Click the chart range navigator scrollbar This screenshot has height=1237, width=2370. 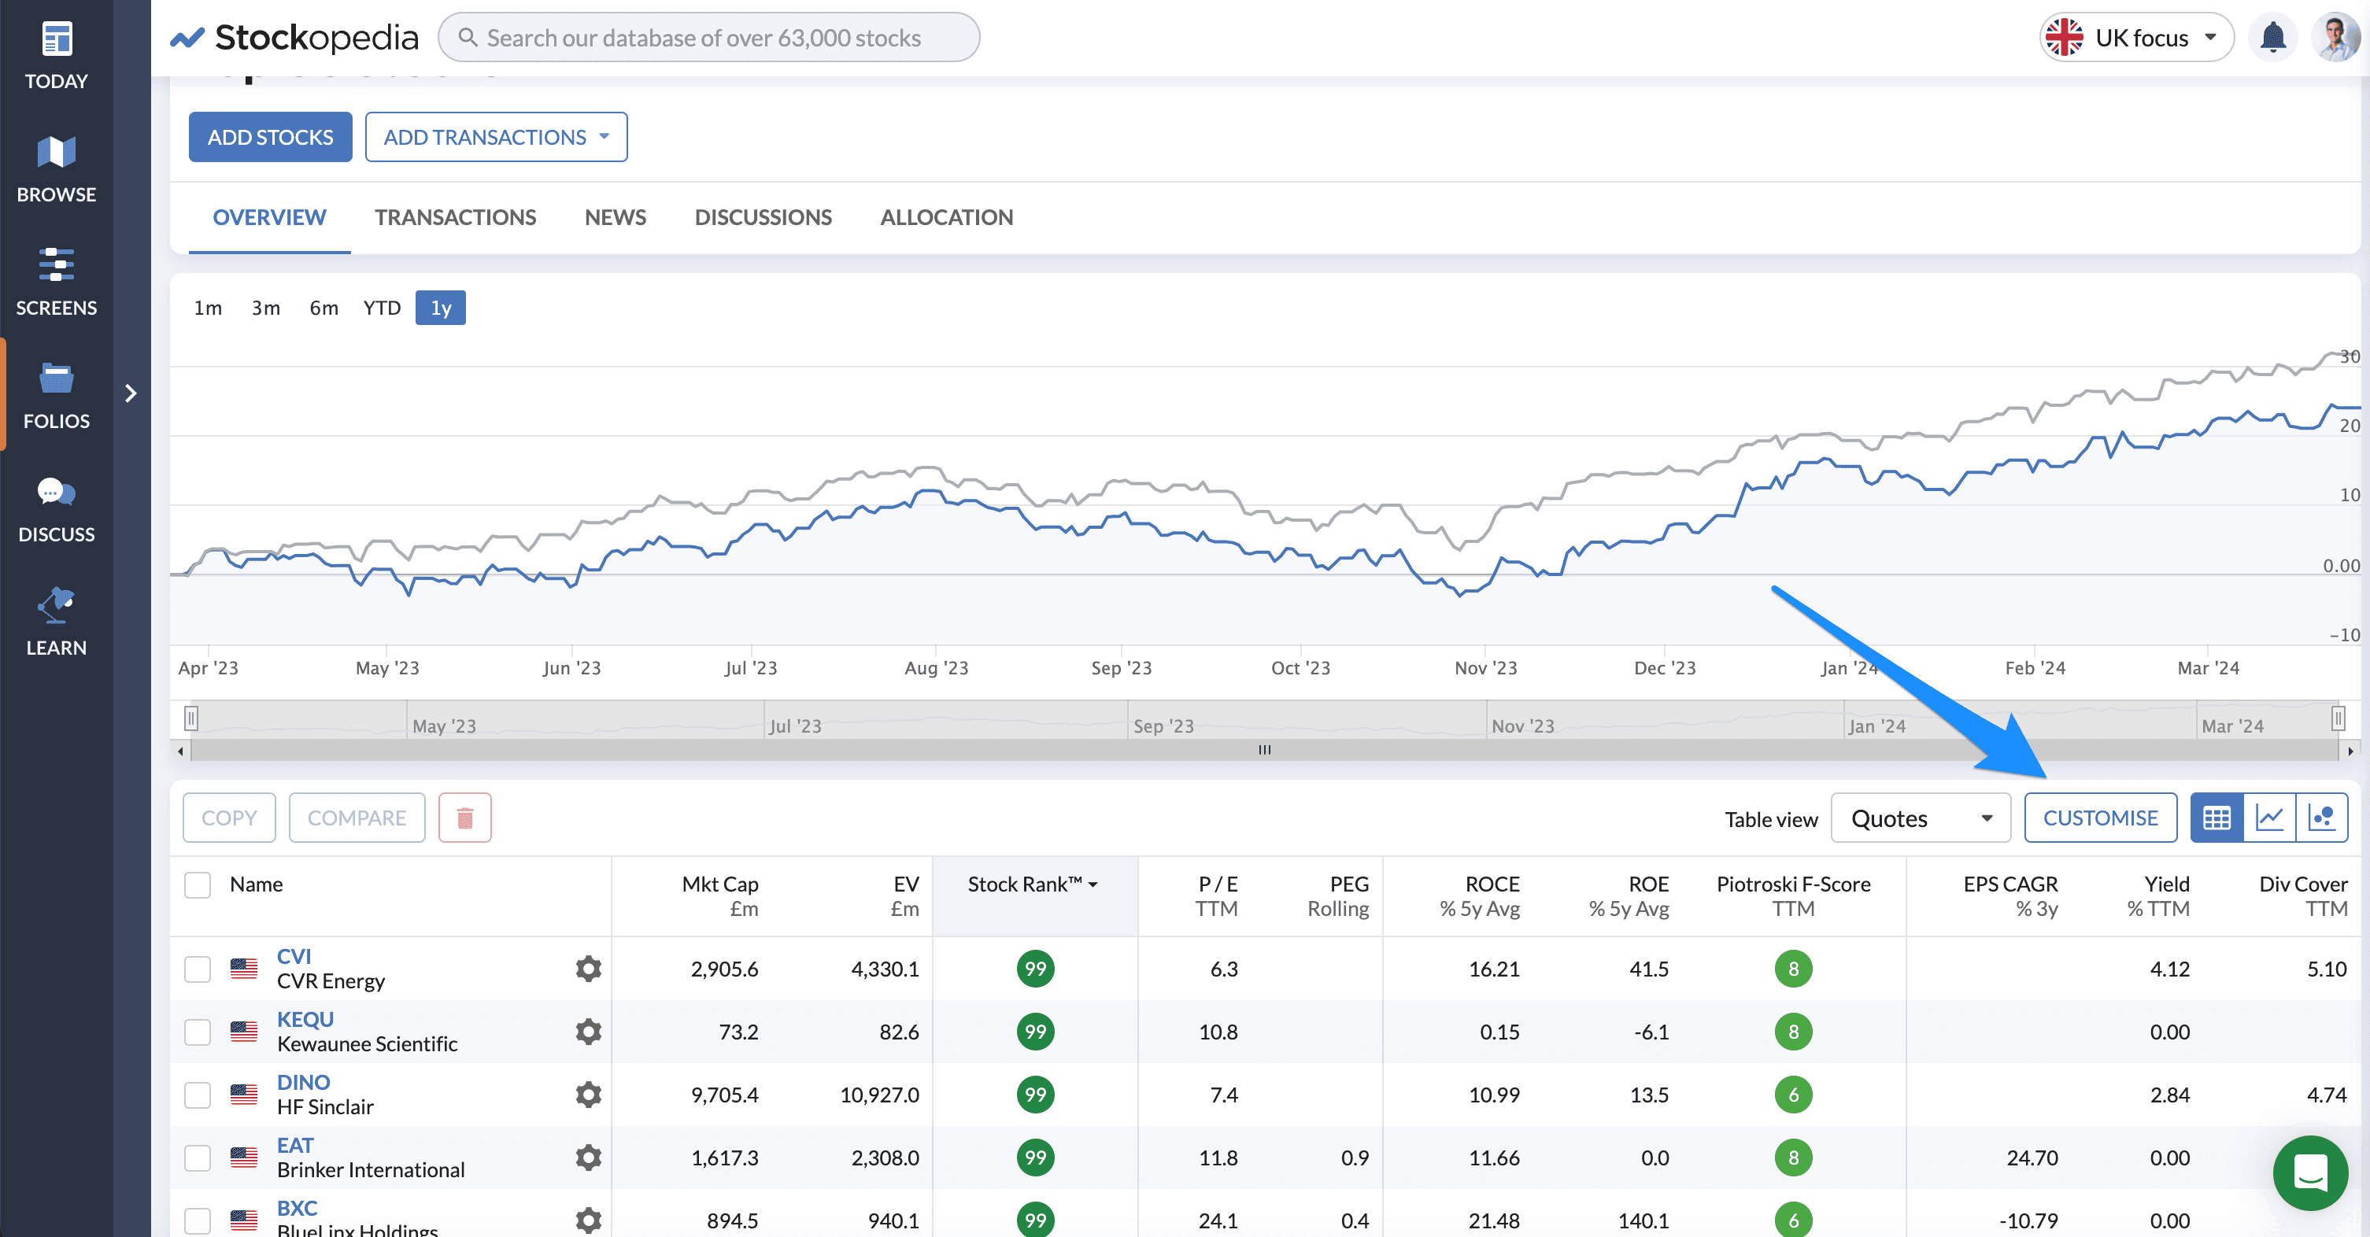pos(1264,751)
